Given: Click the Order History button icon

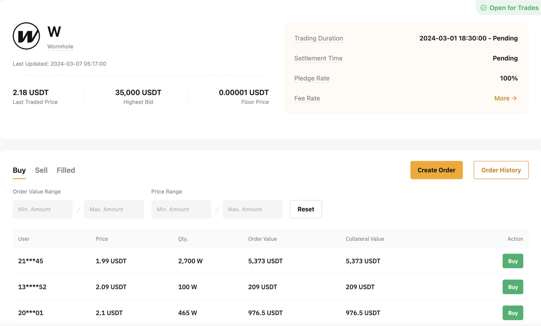Looking at the screenshot, I should (x=501, y=170).
